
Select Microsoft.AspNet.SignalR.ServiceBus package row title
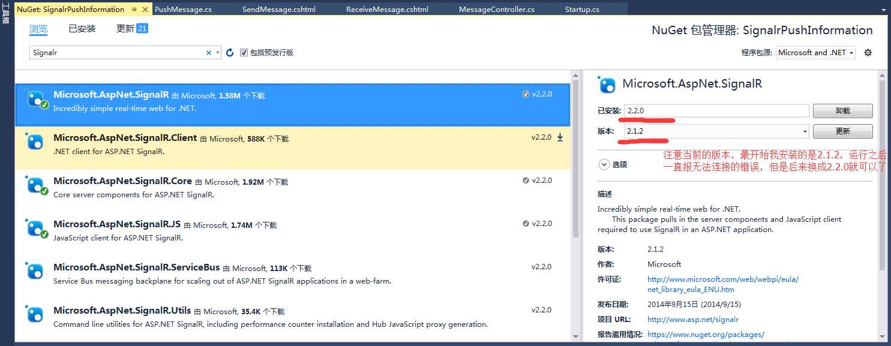coord(136,267)
